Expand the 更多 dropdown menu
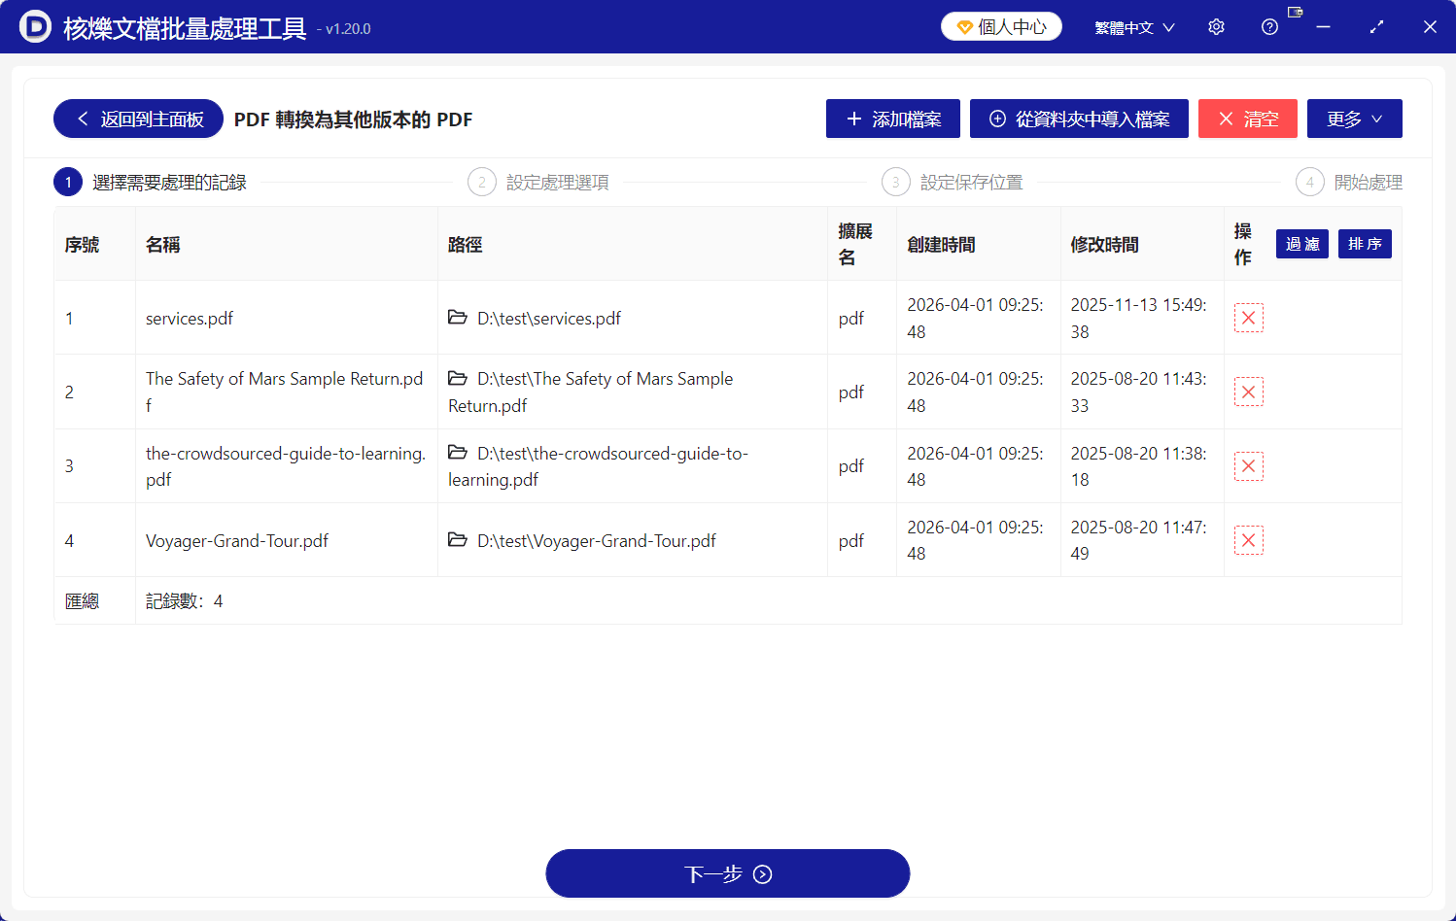This screenshot has height=921, width=1456. (1354, 118)
